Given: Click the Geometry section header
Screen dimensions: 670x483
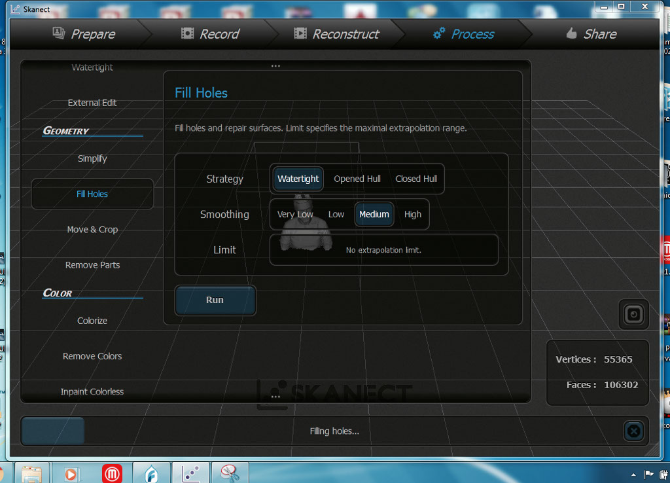Looking at the screenshot, I should tap(66, 131).
